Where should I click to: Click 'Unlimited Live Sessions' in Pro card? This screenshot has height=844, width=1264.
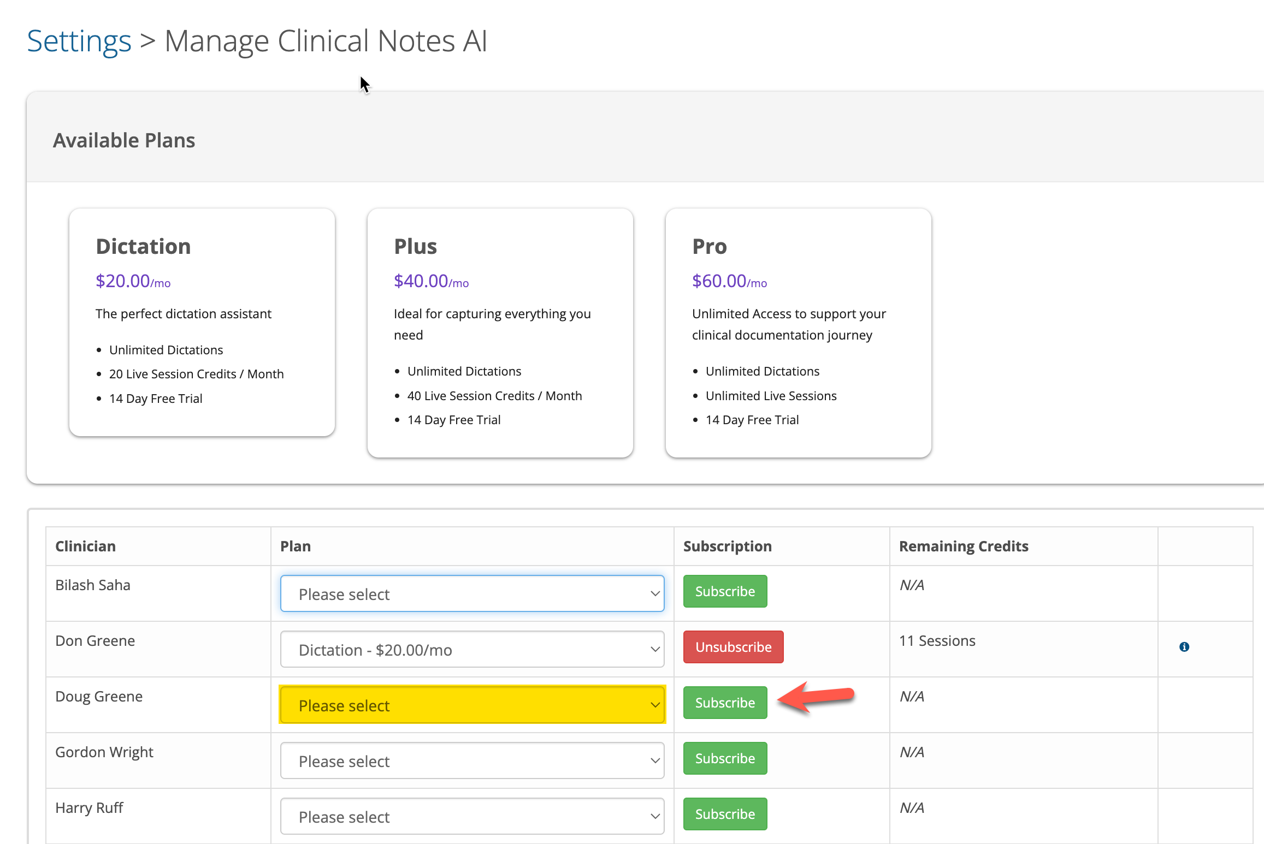click(x=771, y=396)
